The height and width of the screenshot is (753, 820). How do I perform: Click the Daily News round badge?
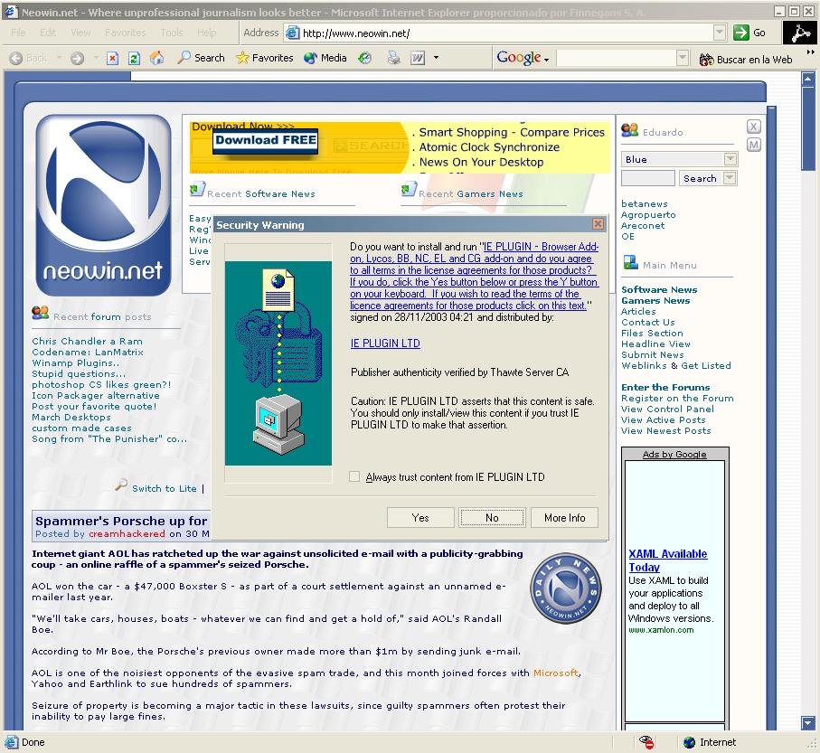tap(565, 588)
